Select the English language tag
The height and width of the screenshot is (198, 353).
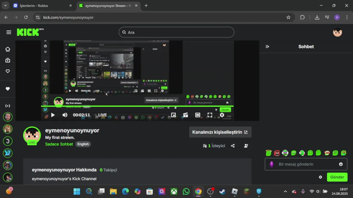(83, 144)
